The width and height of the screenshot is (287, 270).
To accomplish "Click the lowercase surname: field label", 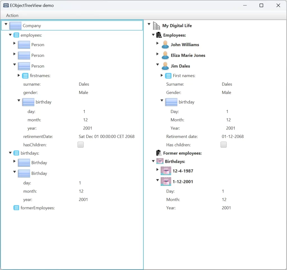I will pos(32,84).
